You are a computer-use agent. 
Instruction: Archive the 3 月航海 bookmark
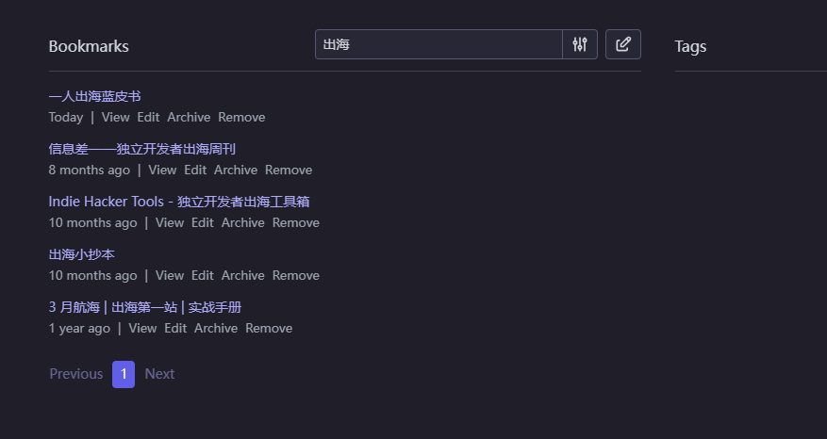(x=216, y=328)
